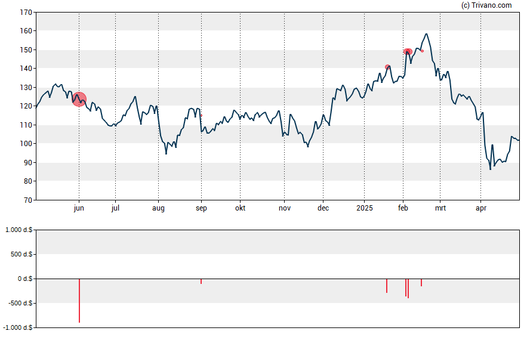Screen dimensions: 530x337
Task: Click the '160' y-axis value
Action: [26, 31]
